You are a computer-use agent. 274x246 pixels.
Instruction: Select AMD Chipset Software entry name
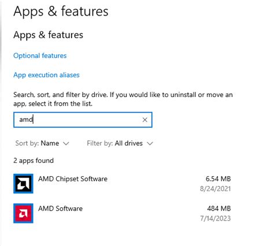pyautogui.click(x=73, y=179)
